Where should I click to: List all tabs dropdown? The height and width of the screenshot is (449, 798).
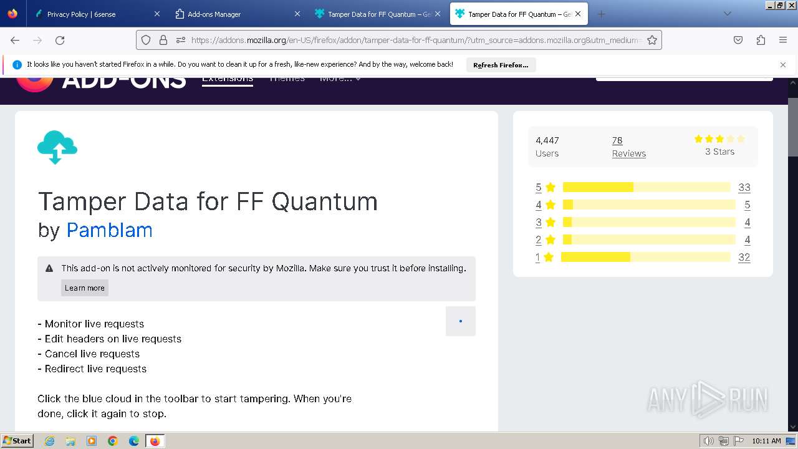[727, 14]
